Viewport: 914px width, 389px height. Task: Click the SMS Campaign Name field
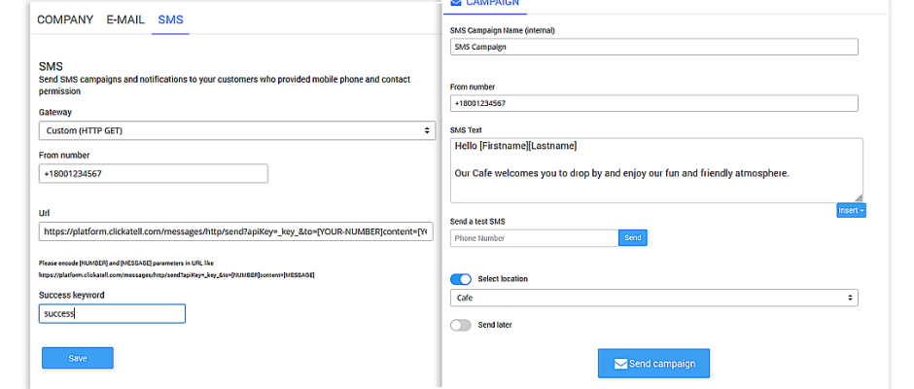pyautogui.click(x=654, y=48)
